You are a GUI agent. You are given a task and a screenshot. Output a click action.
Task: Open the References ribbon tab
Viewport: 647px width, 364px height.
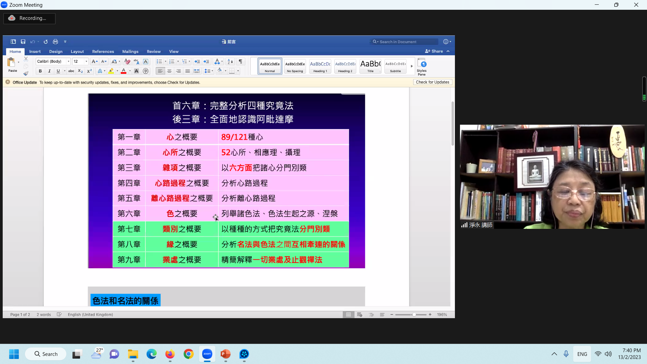[103, 52]
